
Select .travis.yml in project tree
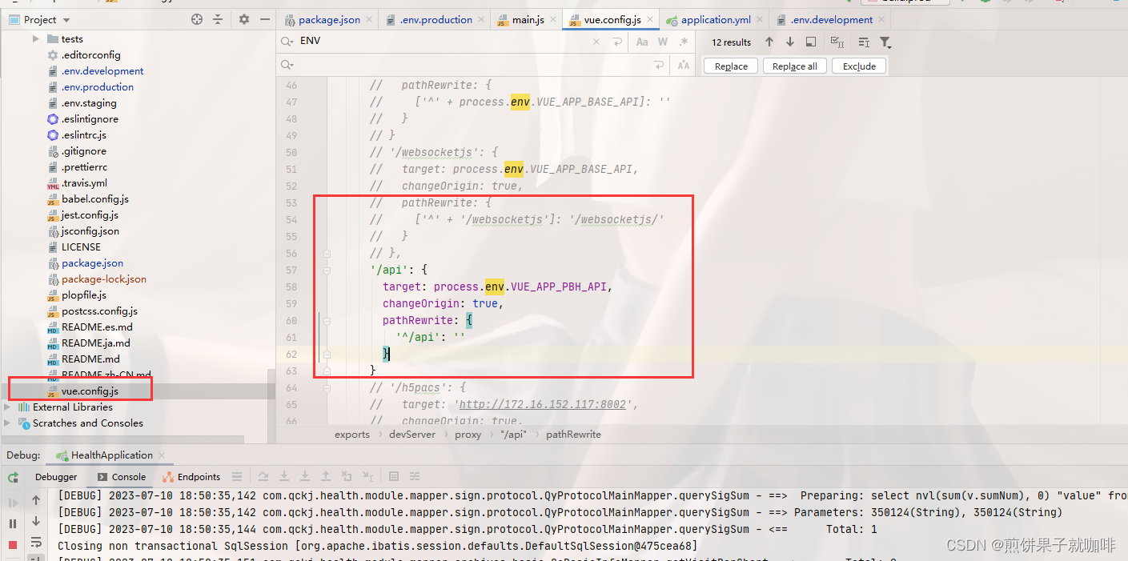click(x=84, y=182)
